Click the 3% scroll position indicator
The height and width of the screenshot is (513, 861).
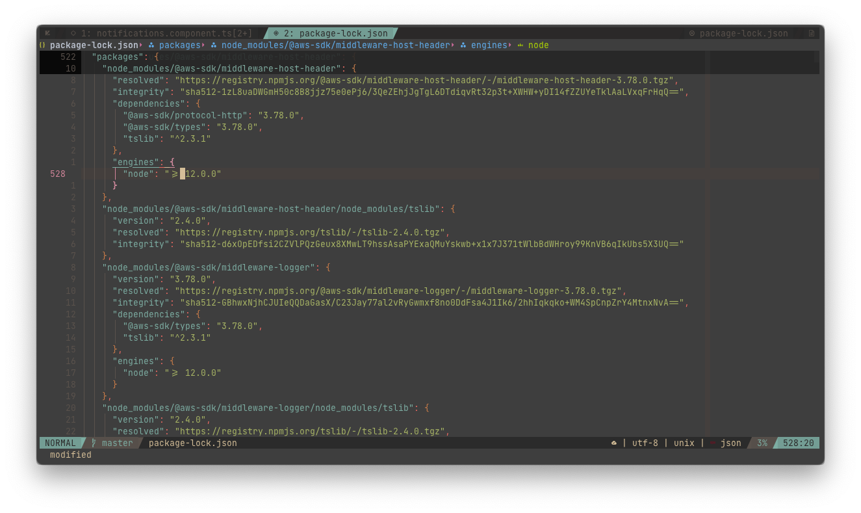pyautogui.click(x=762, y=443)
